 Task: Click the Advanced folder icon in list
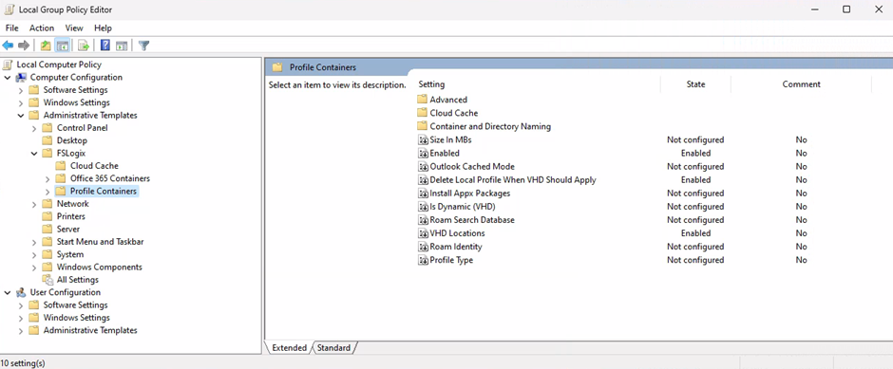point(422,100)
